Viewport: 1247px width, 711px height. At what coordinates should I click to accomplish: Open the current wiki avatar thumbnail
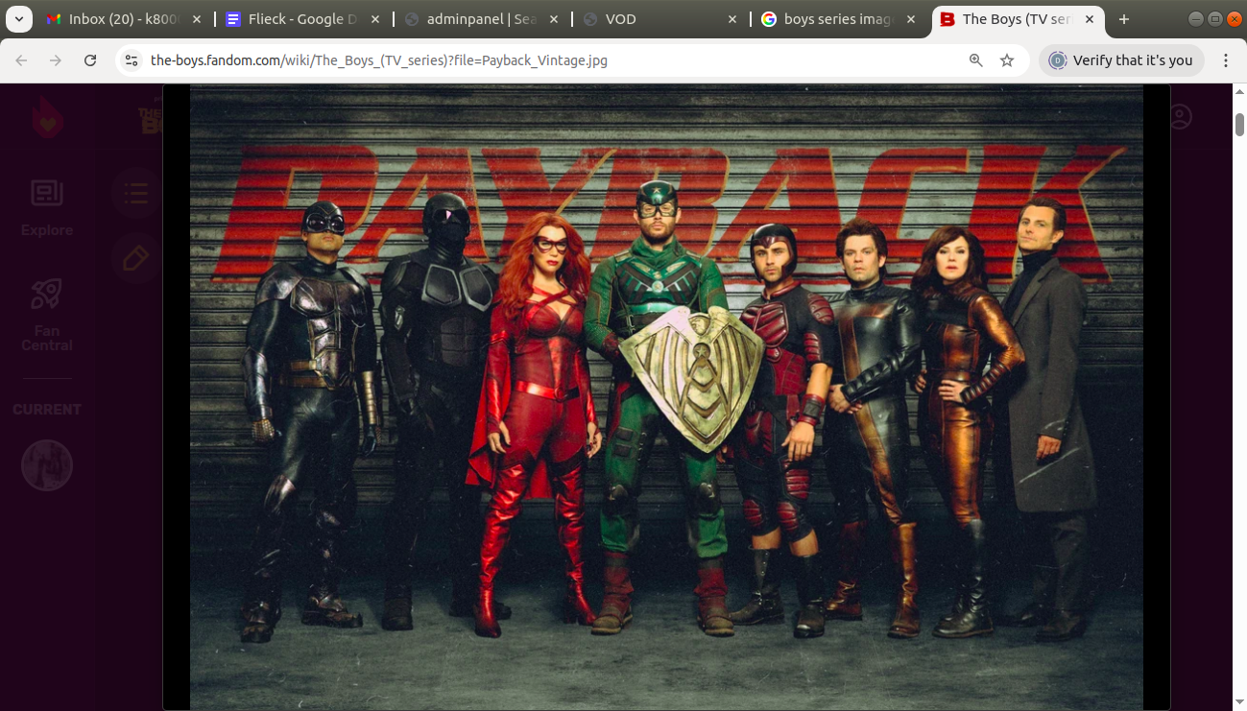[x=47, y=465]
